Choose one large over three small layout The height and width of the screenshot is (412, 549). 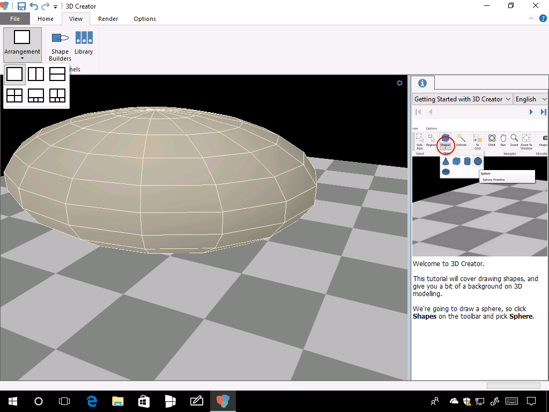[x=36, y=95]
